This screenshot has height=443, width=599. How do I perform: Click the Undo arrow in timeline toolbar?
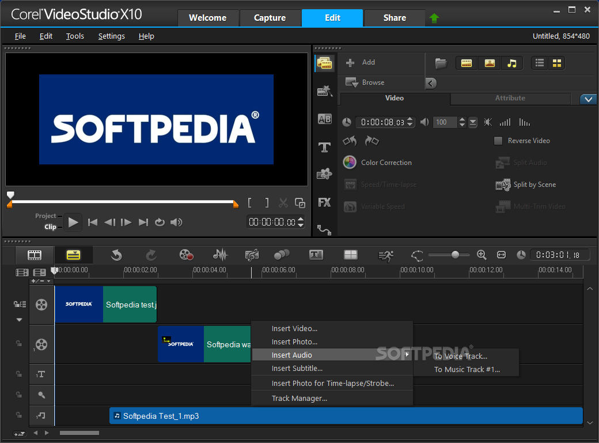point(116,255)
